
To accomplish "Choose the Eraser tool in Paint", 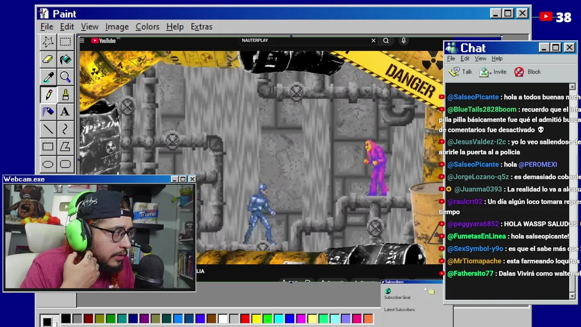I will pos(48,59).
